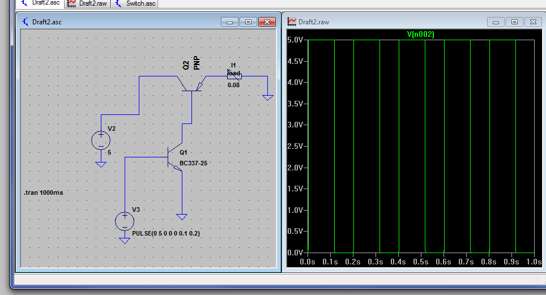Open the Switch.asc tab
Viewport: 546px width, 295px height.
[135, 3]
